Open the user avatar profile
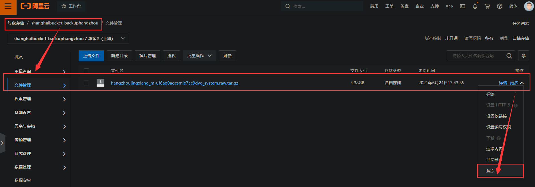535x187 pixels. pos(528,6)
